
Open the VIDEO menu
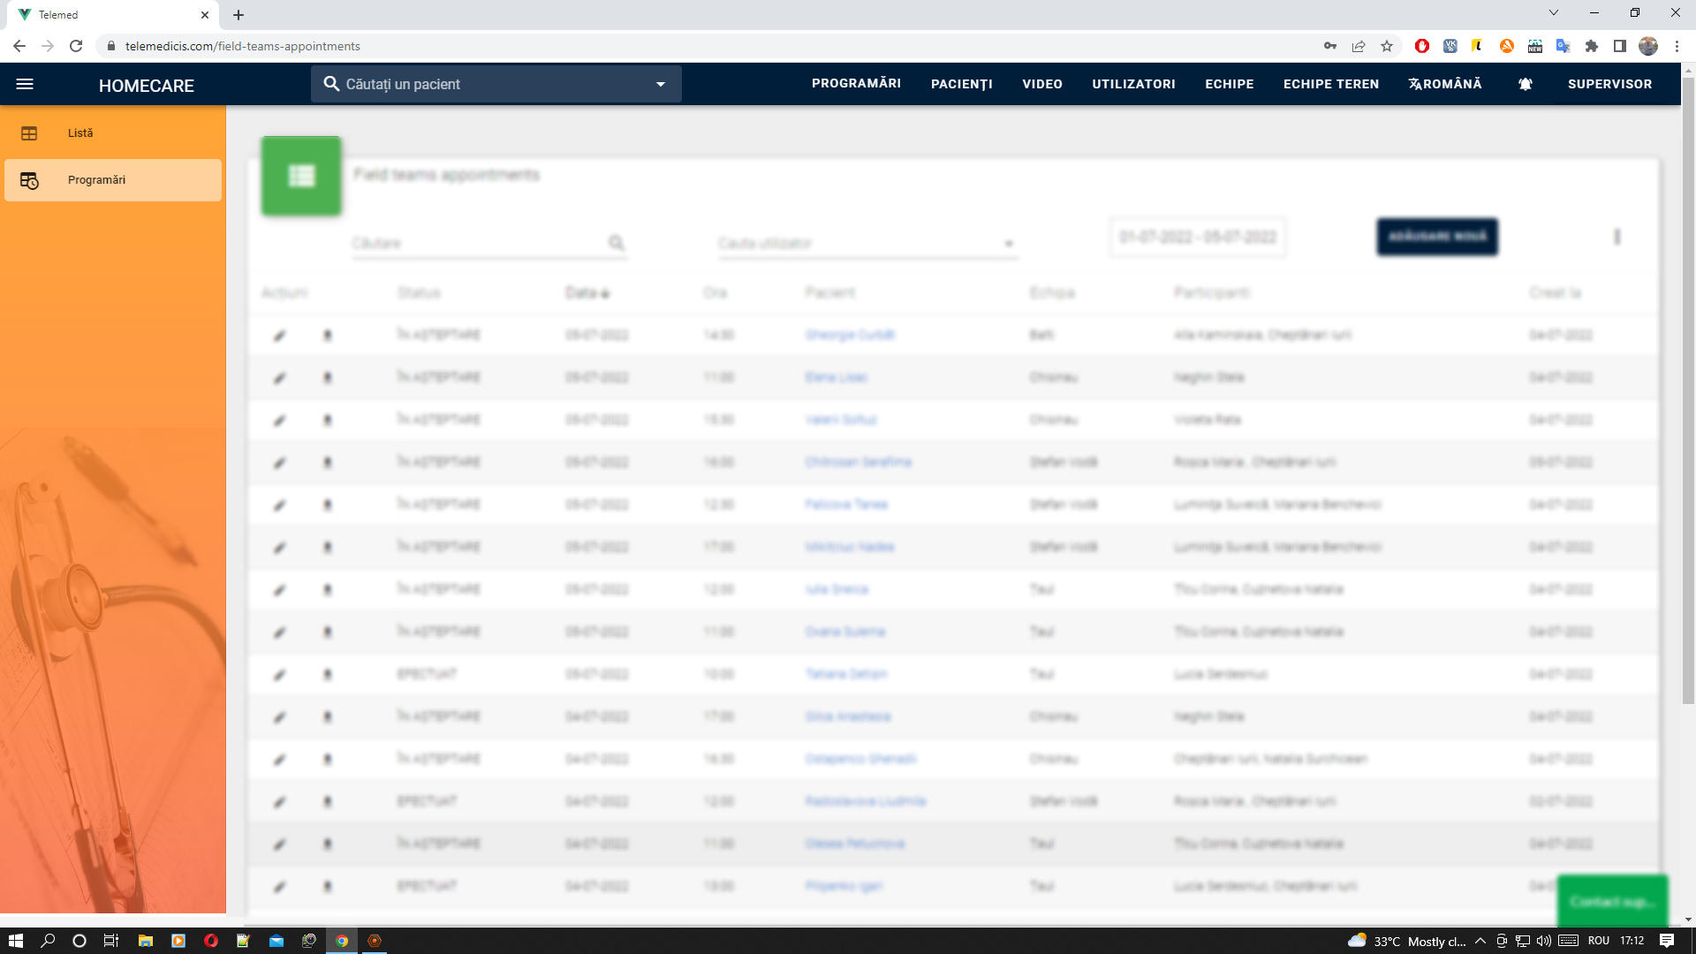[x=1042, y=84]
